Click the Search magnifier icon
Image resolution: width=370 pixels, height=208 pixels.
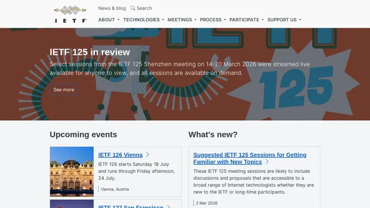point(133,8)
